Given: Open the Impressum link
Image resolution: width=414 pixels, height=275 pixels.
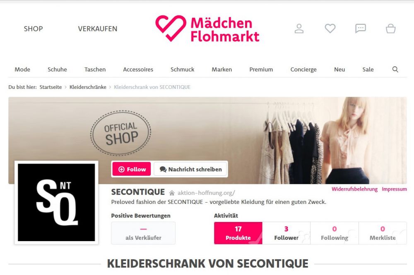Looking at the screenshot, I should click(x=394, y=189).
